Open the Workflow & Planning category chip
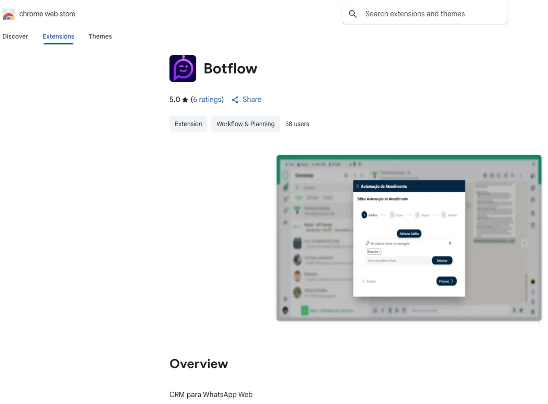The height and width of the screenshot is (404, 548). [x=246, y=124]
